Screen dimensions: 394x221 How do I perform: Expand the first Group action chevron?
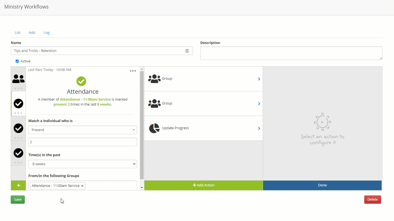(x=259, y=79)
